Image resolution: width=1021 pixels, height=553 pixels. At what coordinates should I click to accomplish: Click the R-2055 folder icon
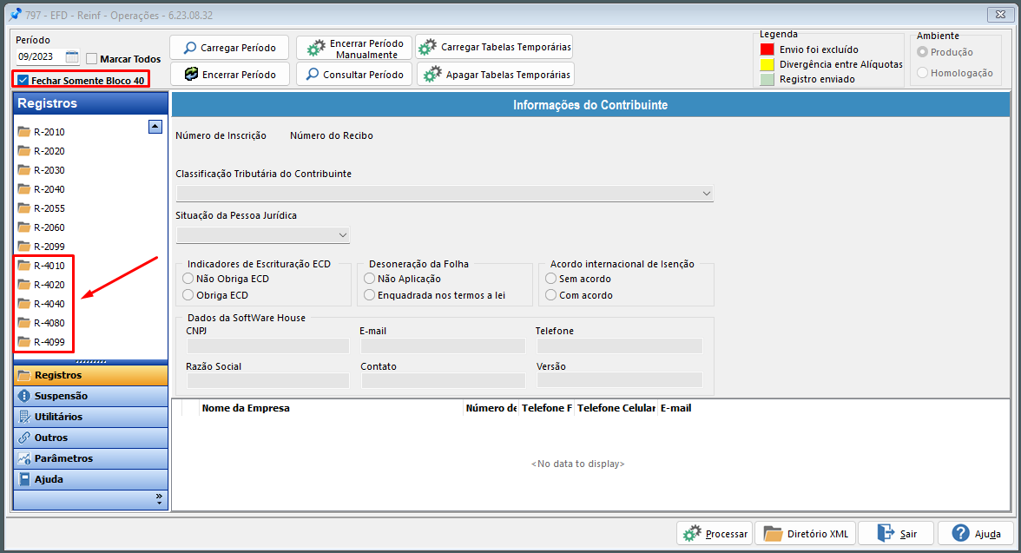(24, 207)
